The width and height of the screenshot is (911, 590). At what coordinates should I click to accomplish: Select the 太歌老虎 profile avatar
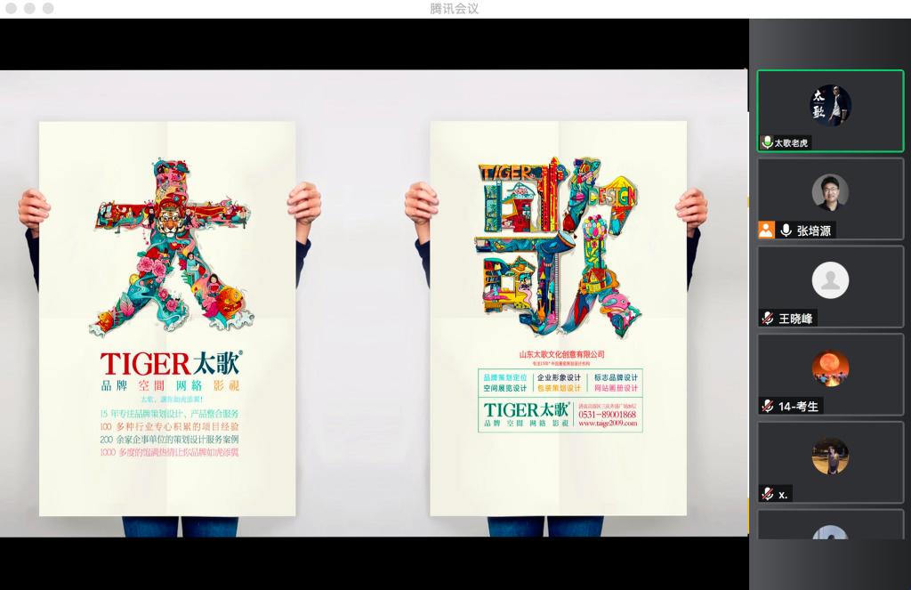pos(830,105)
